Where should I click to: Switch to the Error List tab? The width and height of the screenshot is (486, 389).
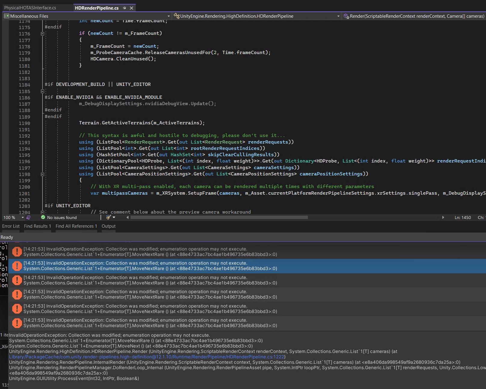(x=11, y=226)
